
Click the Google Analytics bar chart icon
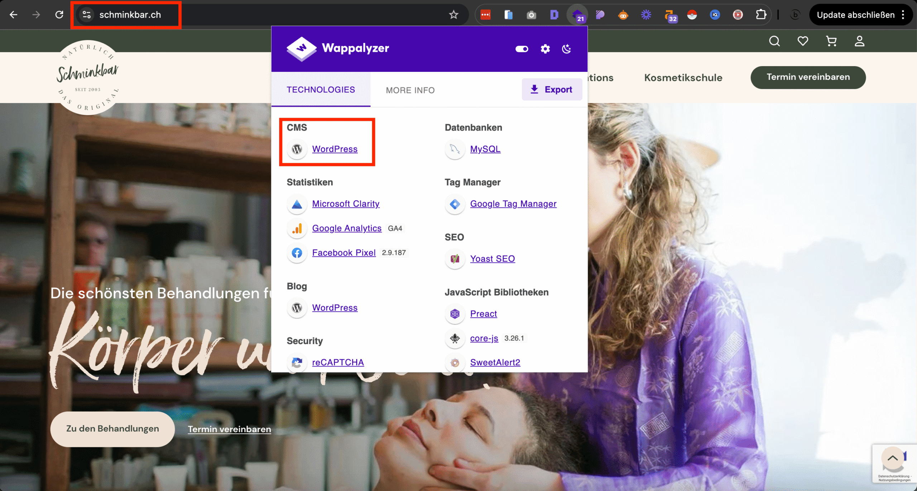pos(297,228)
